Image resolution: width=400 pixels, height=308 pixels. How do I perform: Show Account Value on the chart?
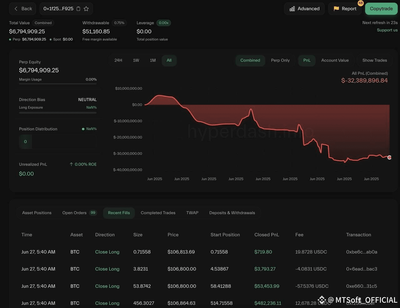coord(335,60)
